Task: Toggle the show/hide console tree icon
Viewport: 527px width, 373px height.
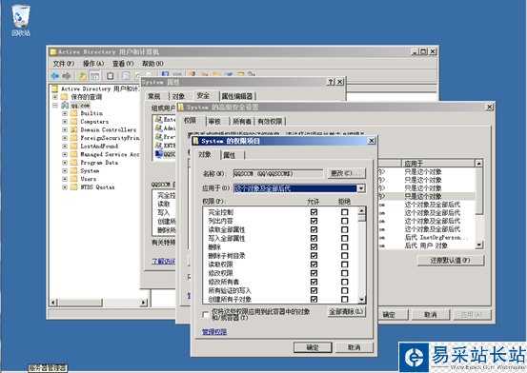Action: tap(94, 76)
